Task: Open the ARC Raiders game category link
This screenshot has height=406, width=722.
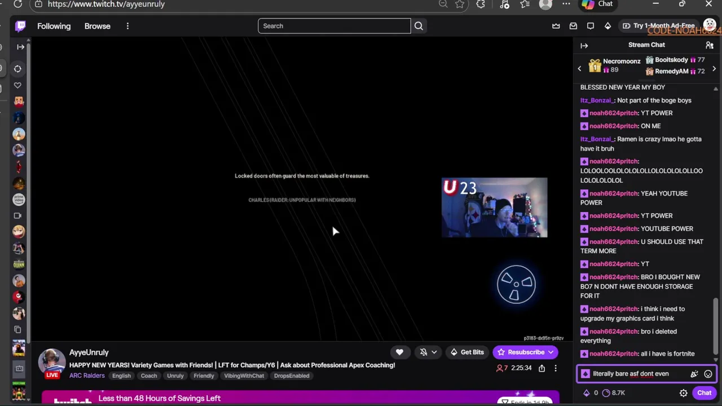Action: 87,376
